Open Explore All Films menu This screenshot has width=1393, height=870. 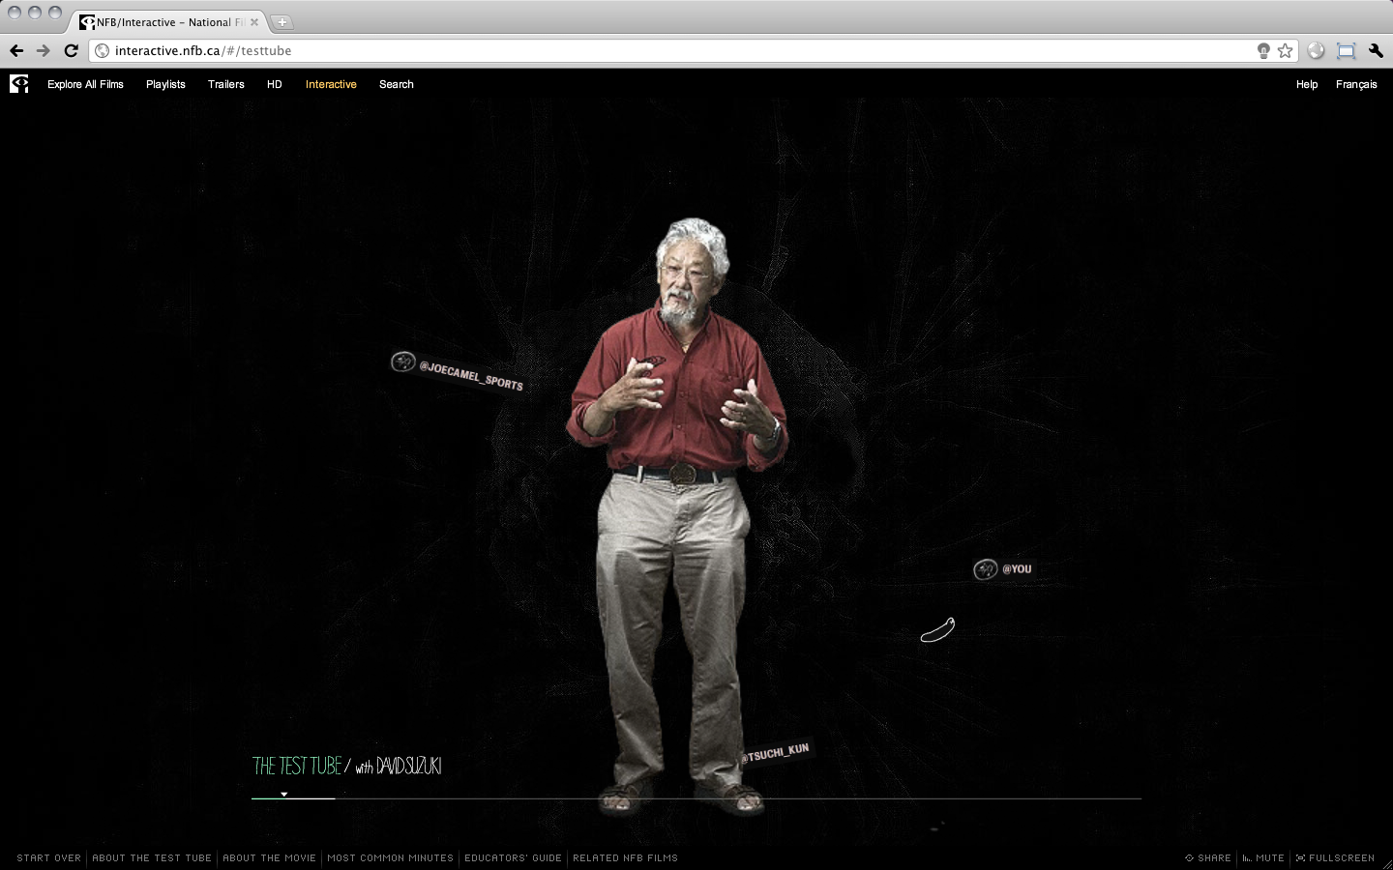coord(85,84)
